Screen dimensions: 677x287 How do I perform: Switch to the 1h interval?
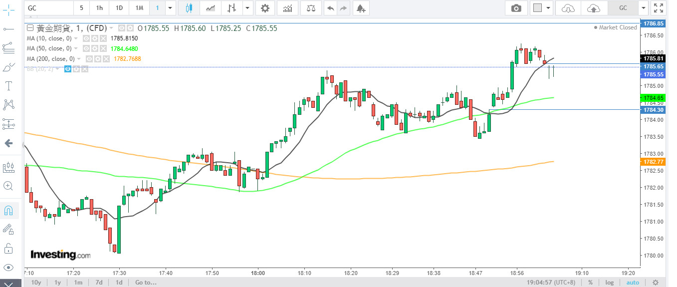(x=99, y=8)
